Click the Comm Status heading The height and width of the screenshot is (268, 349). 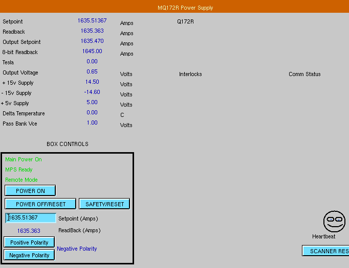304,74
